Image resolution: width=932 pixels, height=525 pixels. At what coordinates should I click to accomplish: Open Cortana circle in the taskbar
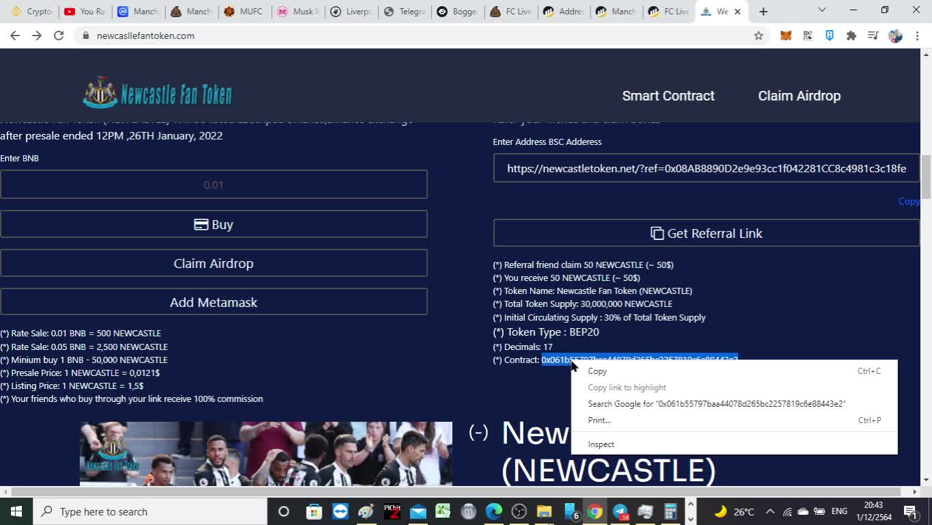[284, 511]
